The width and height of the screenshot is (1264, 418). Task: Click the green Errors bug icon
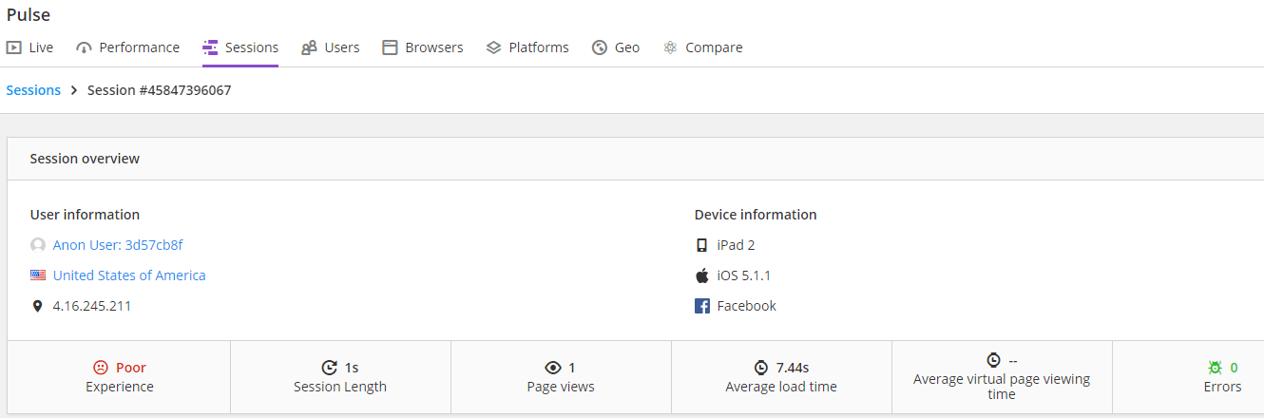pos(1215,368)
